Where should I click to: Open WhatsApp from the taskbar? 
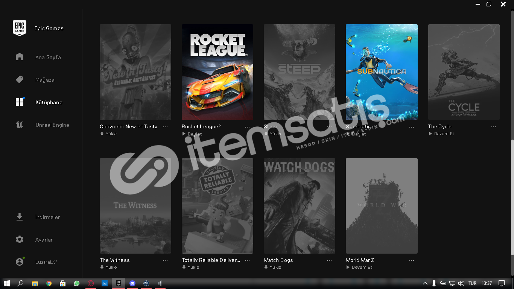pos(77,283)
